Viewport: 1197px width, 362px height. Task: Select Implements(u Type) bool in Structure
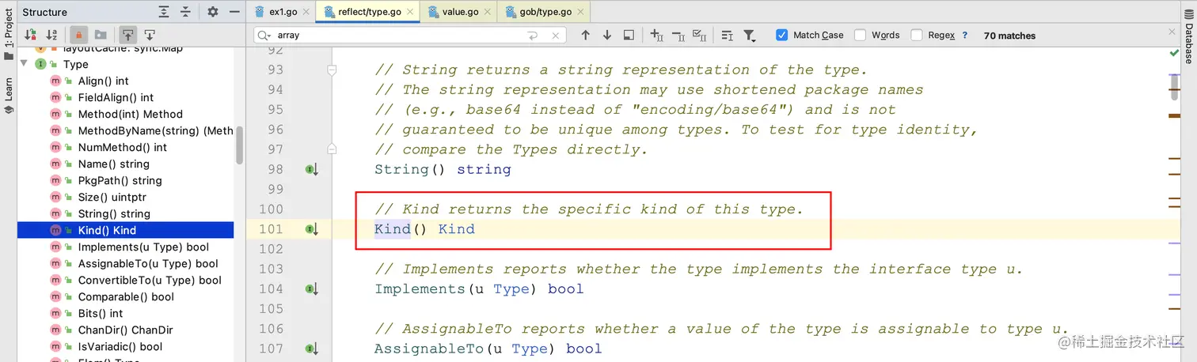(143, 247)
